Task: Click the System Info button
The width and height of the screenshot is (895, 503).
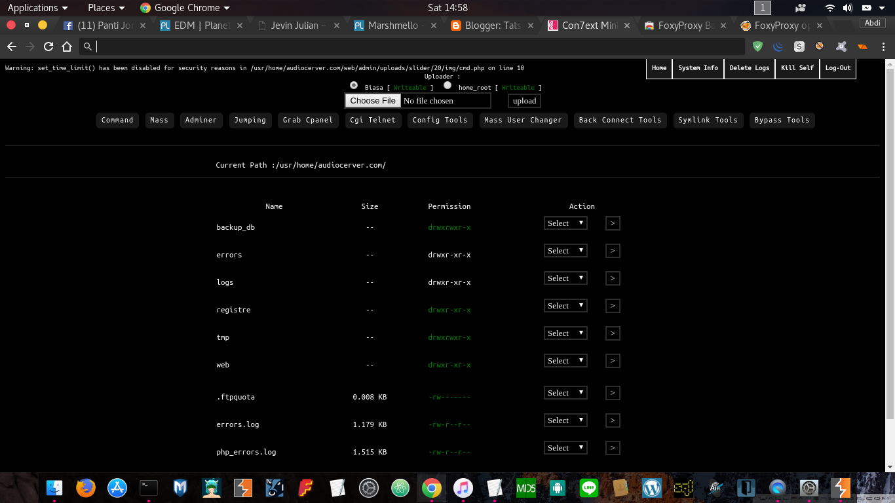Action: click(x=698, y=68)
